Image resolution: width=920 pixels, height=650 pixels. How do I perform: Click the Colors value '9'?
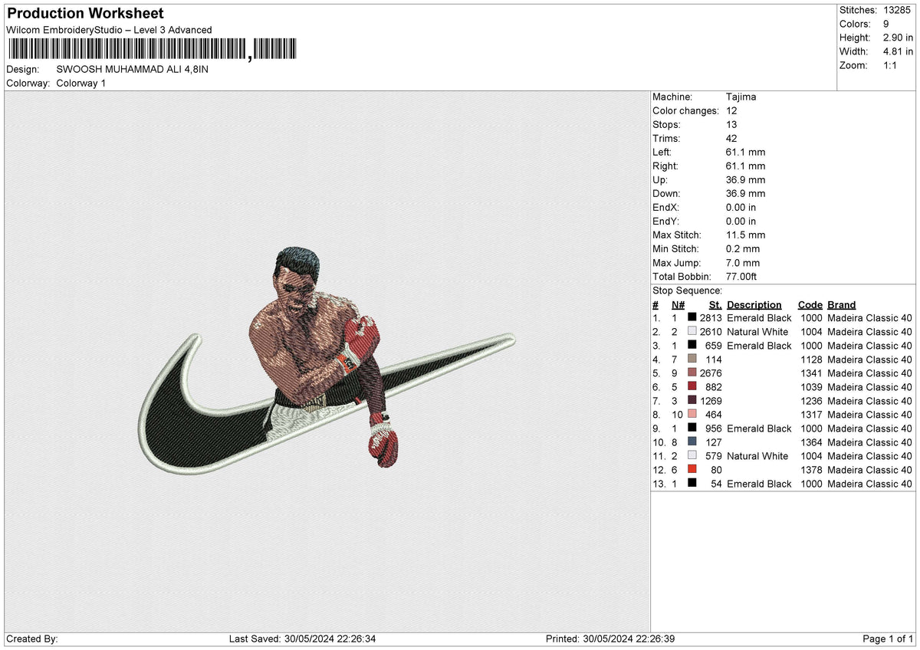(x=886, y=24)
